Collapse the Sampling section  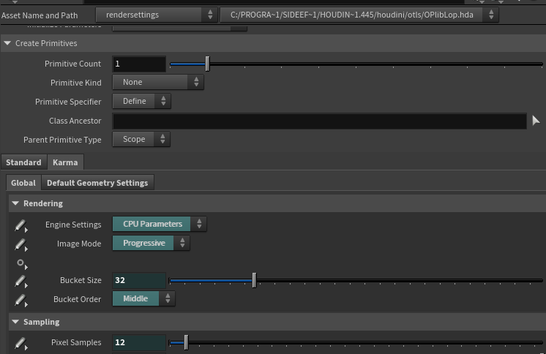point(15,322)
